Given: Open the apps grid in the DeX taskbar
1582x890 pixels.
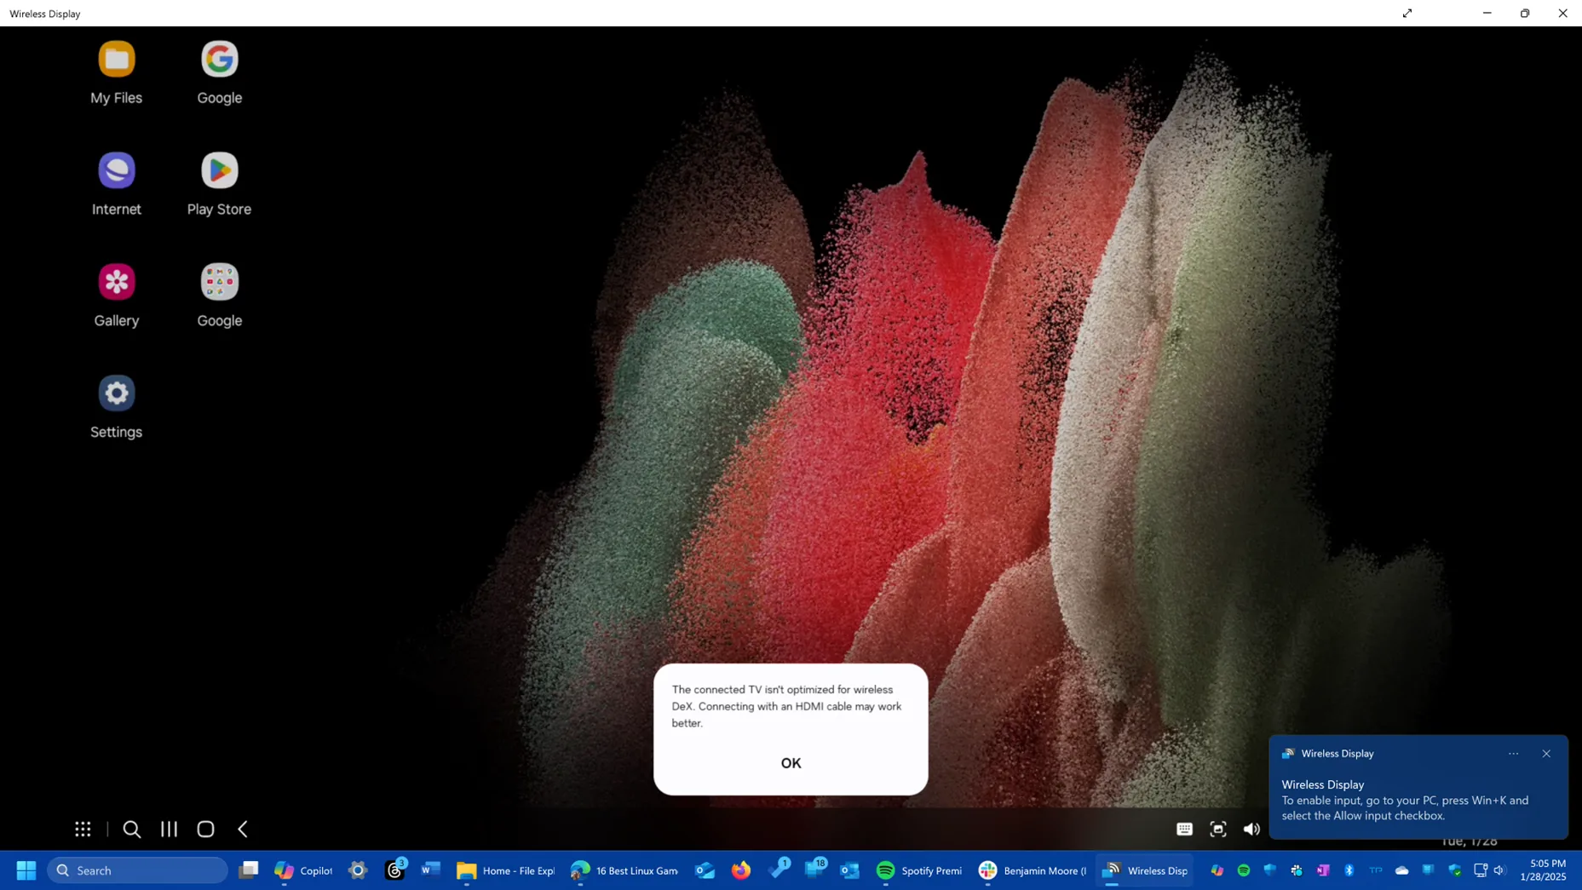Looking at the screenshot, I should click(83, 829).
